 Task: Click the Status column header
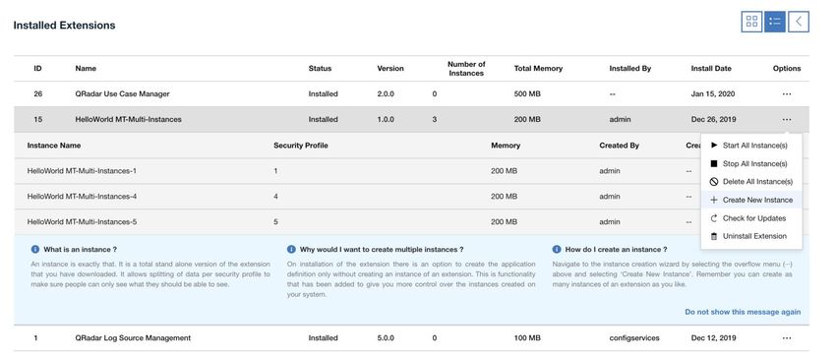[320, 68]
